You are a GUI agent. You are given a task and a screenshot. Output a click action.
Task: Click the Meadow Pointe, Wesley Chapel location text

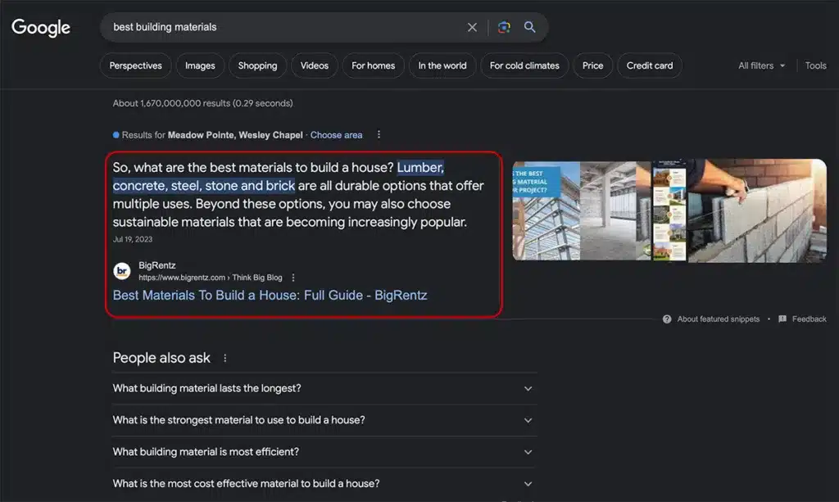coord(235,135)
